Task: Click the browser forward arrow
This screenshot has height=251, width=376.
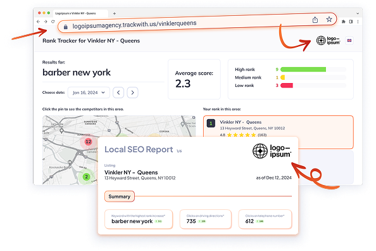Action: pos(46,22)
